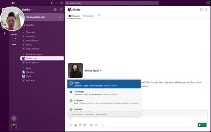Click the emoji picker icon
Viewport: 211px width, 132px height.
80,125
